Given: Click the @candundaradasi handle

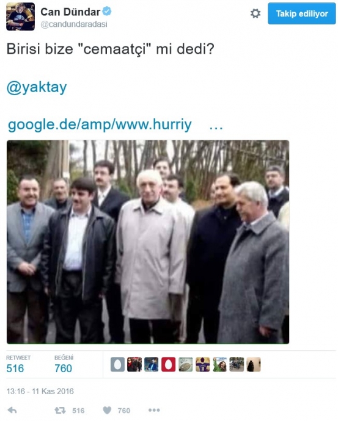Looking at the screenshot, I should (74, 24).
